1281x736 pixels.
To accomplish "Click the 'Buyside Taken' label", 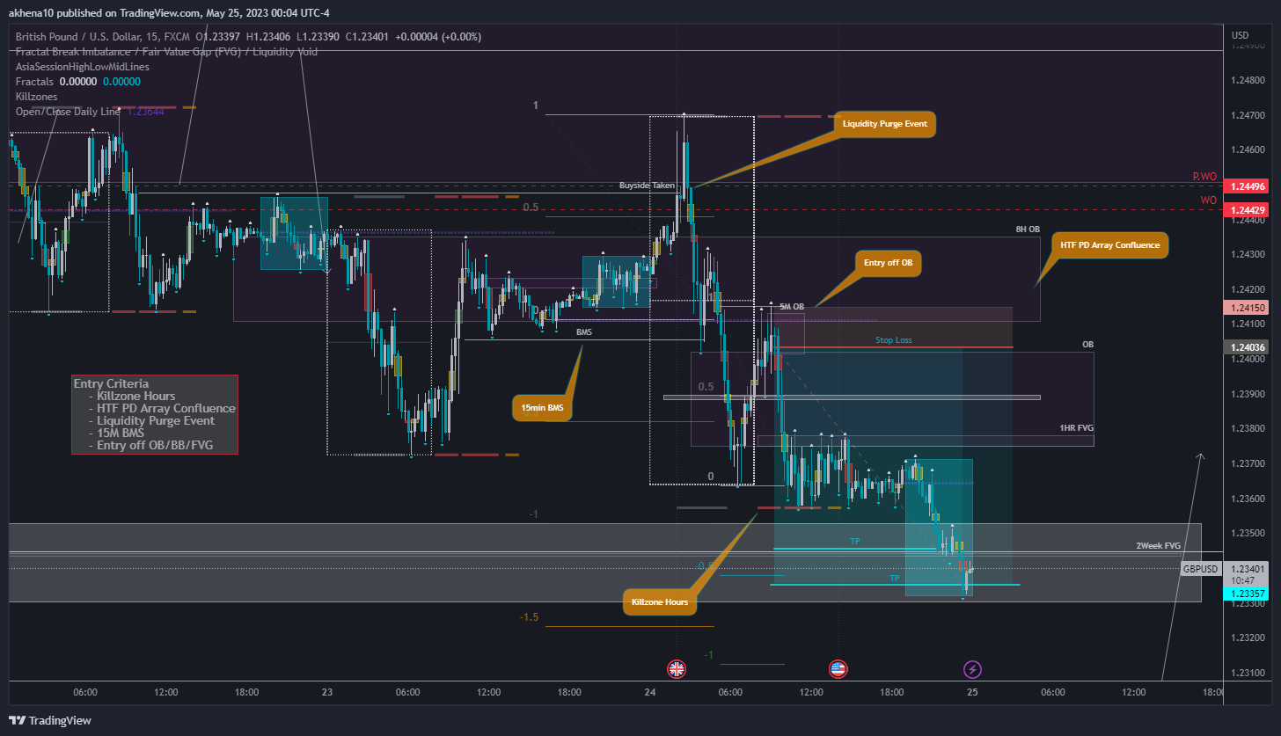I will click(647, 186).
